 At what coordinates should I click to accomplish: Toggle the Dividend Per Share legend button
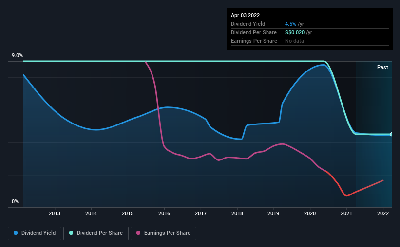pyautogui.click(x=96, y=233)
